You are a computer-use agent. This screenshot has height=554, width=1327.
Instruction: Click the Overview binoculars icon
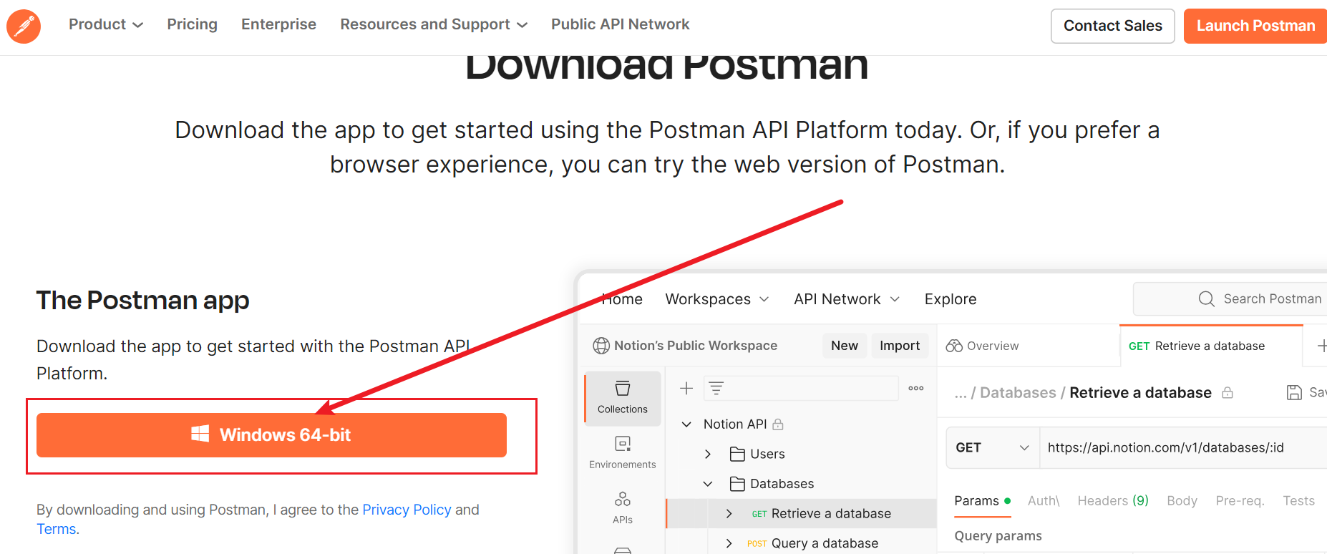[x=954, y=346]
